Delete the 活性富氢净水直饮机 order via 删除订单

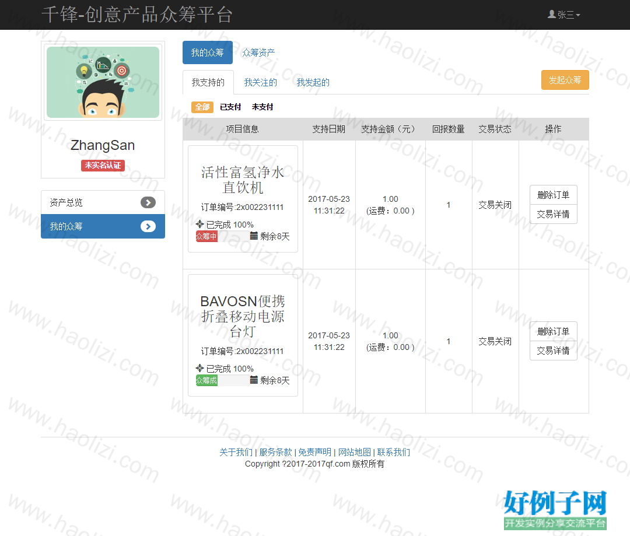[x=553, y=195]
